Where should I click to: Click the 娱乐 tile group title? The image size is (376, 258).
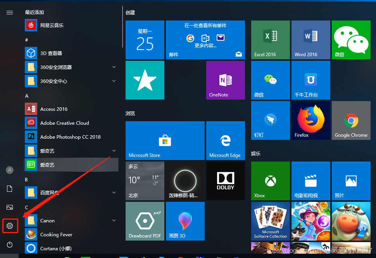pos(256,153)
